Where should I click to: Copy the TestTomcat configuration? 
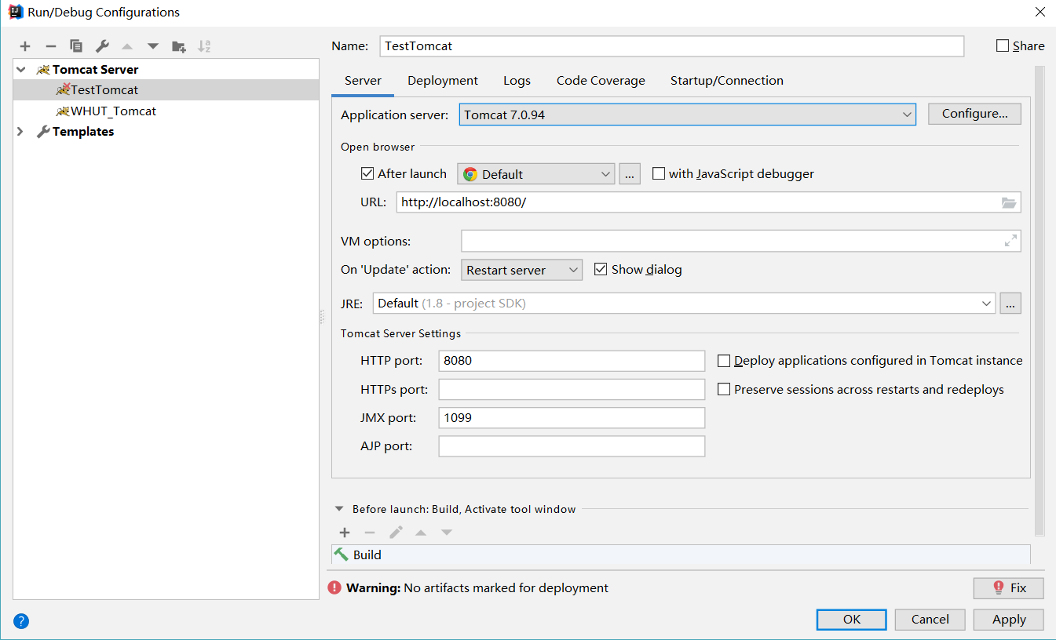pos(75,46)
